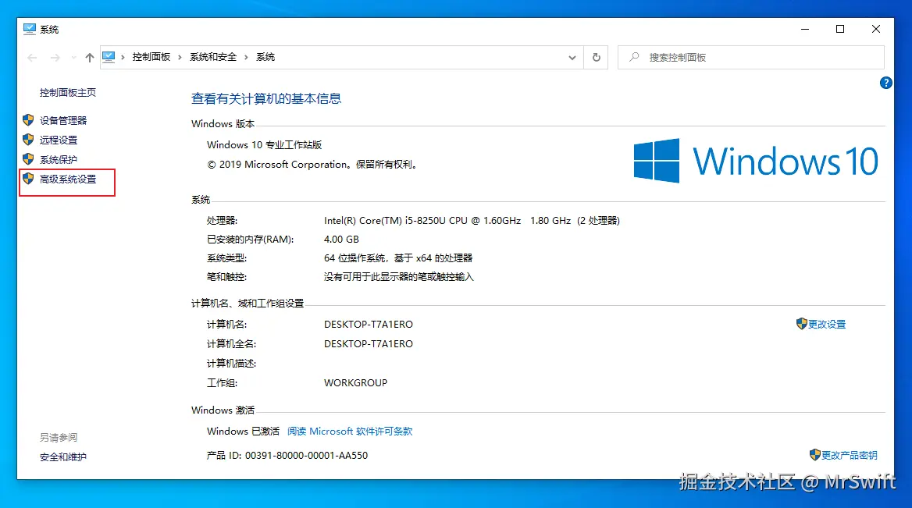This screenshot has width=912, height=508.
Task: Go back with the back arrow
Action: [32, 57]
